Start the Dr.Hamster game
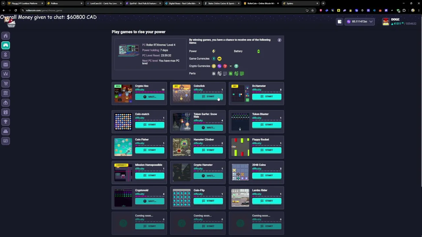 (x=267, y=97)
